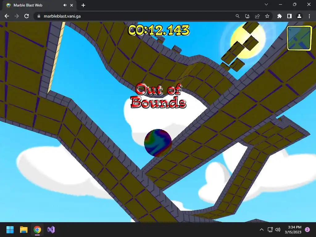Launch Visual Studio from the taskbar
The image size is (316, 237).
(51, 230)
